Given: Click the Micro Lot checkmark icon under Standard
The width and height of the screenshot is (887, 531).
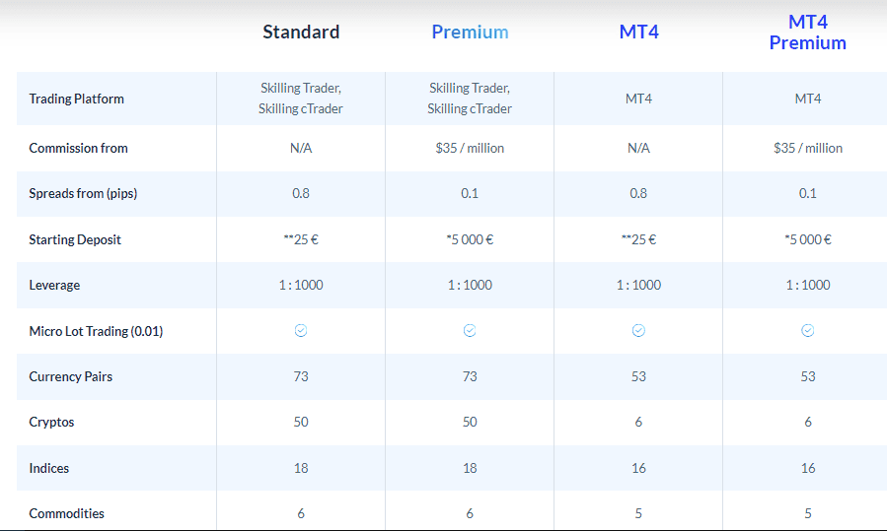Looking at the screenshot, I should pos(301,330).
